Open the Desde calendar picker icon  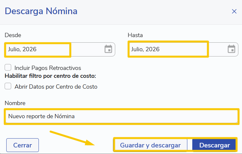108,49
